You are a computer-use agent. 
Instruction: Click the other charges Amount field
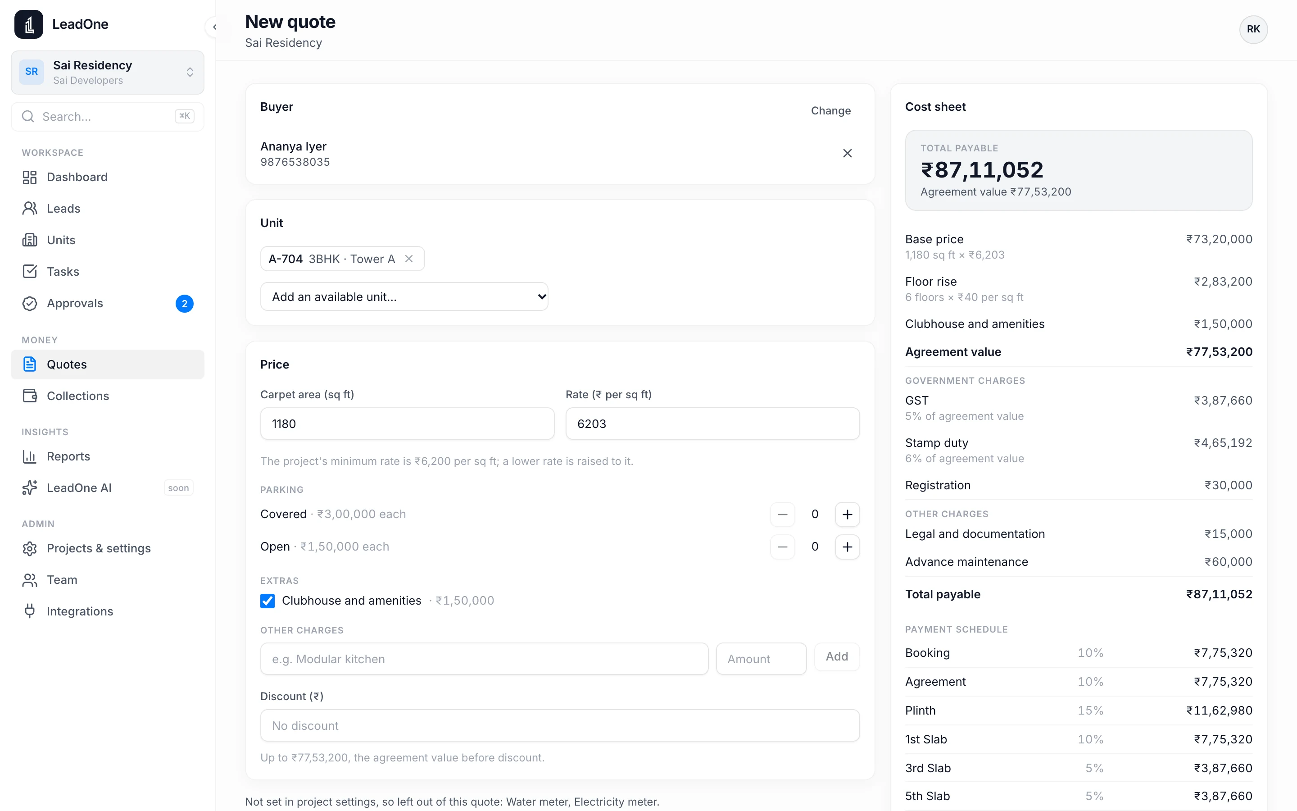(x=761, y=659)
